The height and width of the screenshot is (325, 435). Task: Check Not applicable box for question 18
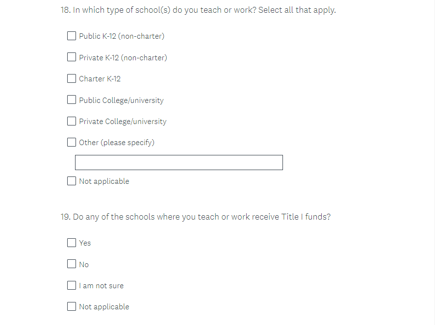click(x=72, y=181)
